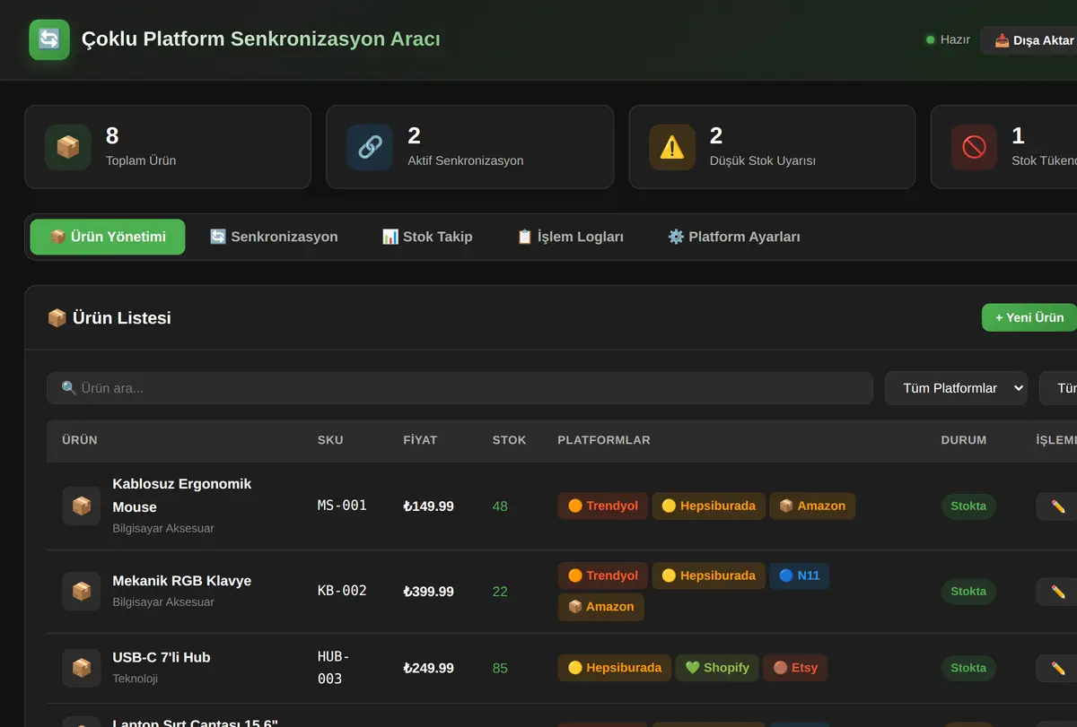Image resolution: width=1077 pixels, height=727 pixels.
Task: Click the package icon in Toplam Ürün card
Action: point(68,147)
